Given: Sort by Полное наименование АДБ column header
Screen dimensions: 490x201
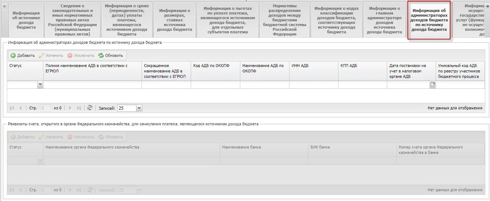Looking at the screenshot, I should pyautogui.click(x=92, y=71).
